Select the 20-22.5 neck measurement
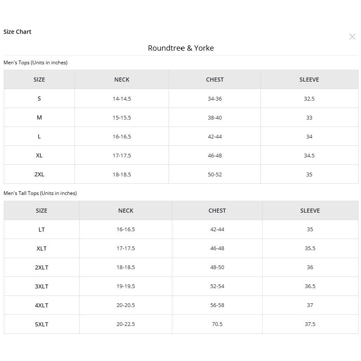The image size is (361, 361). point(126,324)
